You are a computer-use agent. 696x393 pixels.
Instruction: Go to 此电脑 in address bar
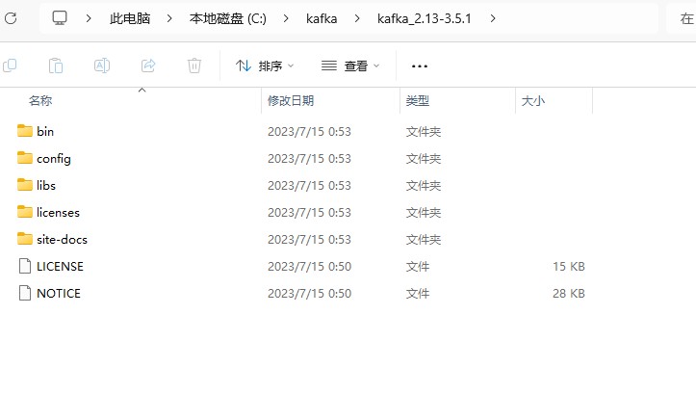coord(130,18)
